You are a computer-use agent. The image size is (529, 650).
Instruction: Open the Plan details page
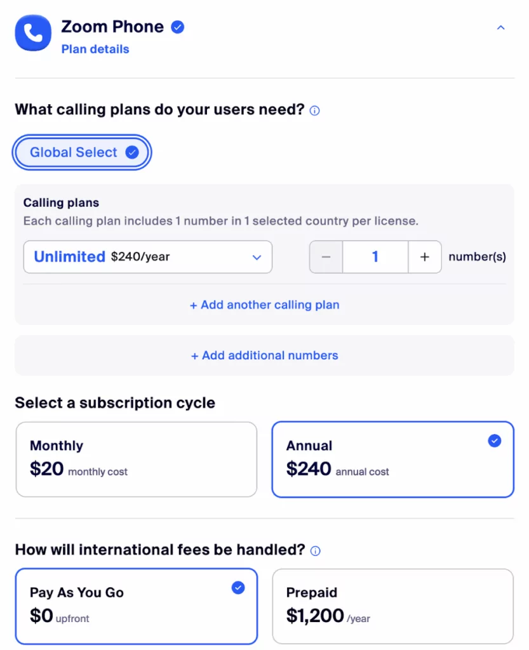pyautogui.click(x=95, y=49)
